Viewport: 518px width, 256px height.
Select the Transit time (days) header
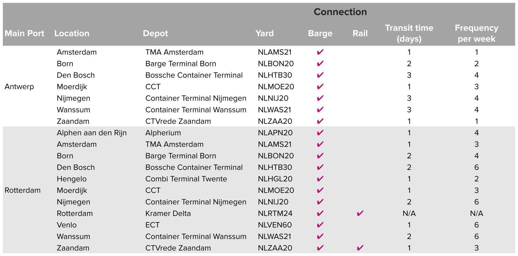click(409, 33)
